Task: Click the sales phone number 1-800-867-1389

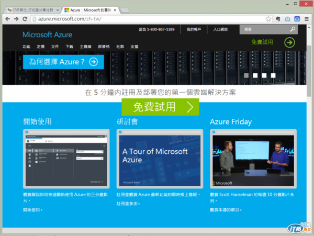Action: (x=161, y=29)
